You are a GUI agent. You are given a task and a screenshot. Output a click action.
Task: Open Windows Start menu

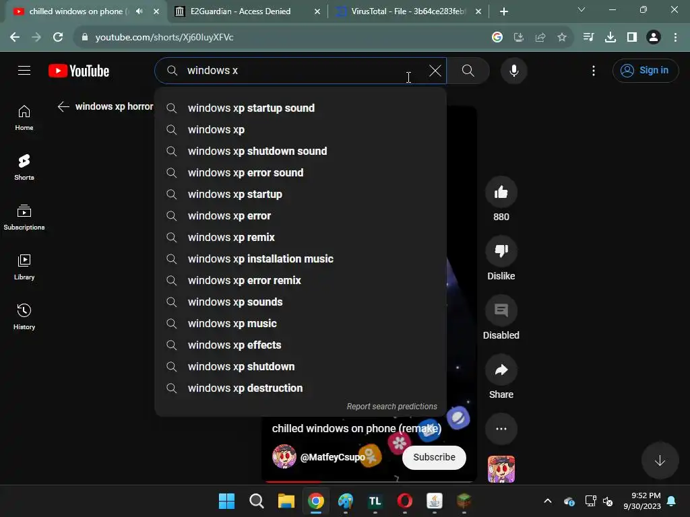pos(226,501)
